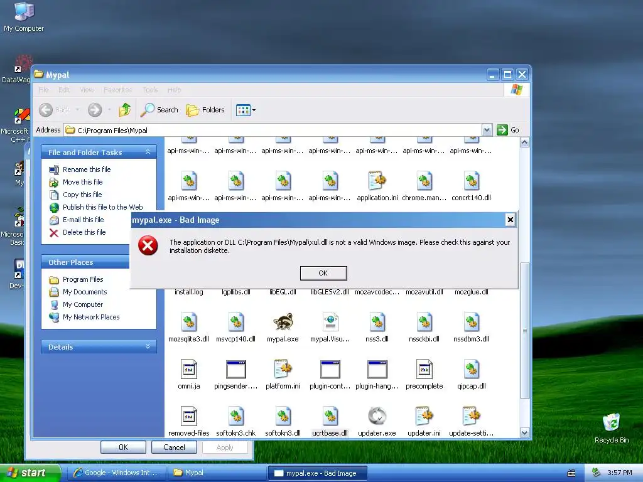
Task: Click the file list scroll up arrow
Action: tap(524, 142)
